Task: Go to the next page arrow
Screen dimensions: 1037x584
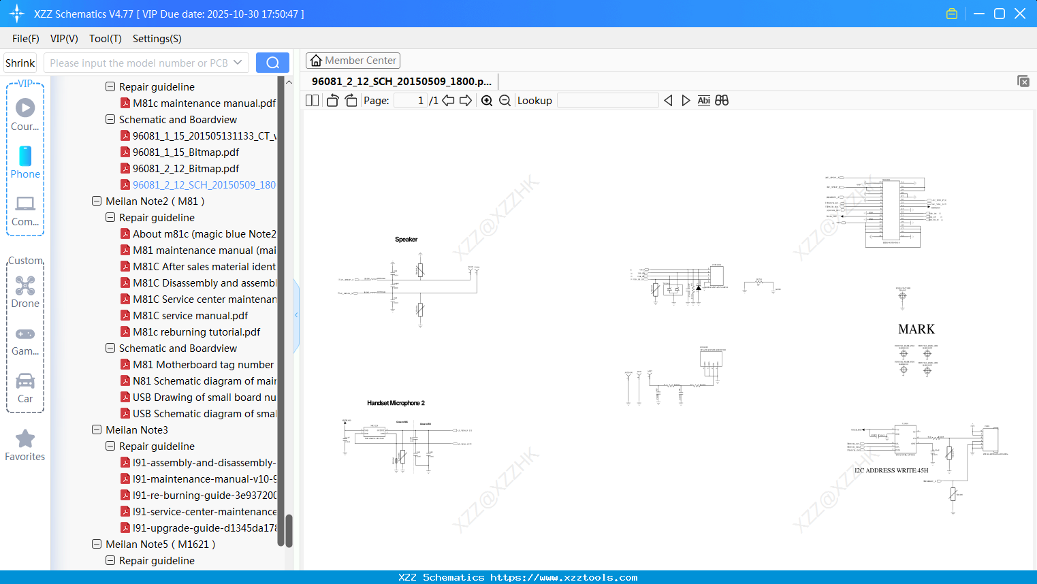Action: [466, 101]
